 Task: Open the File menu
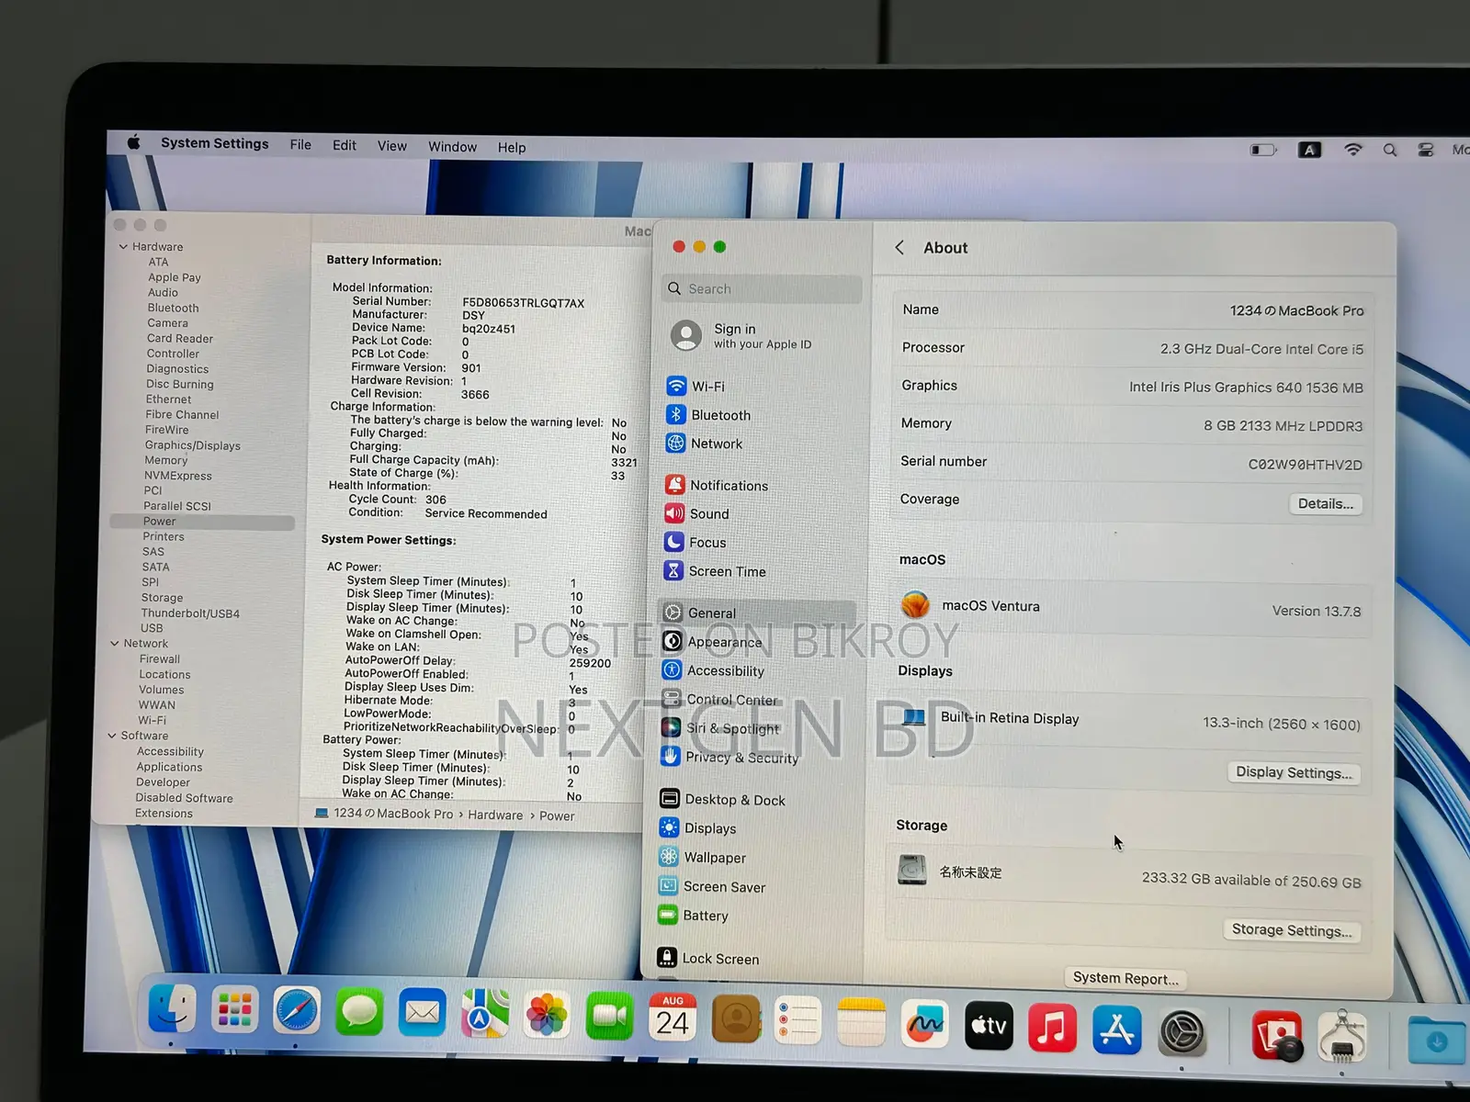click(300, 144)
